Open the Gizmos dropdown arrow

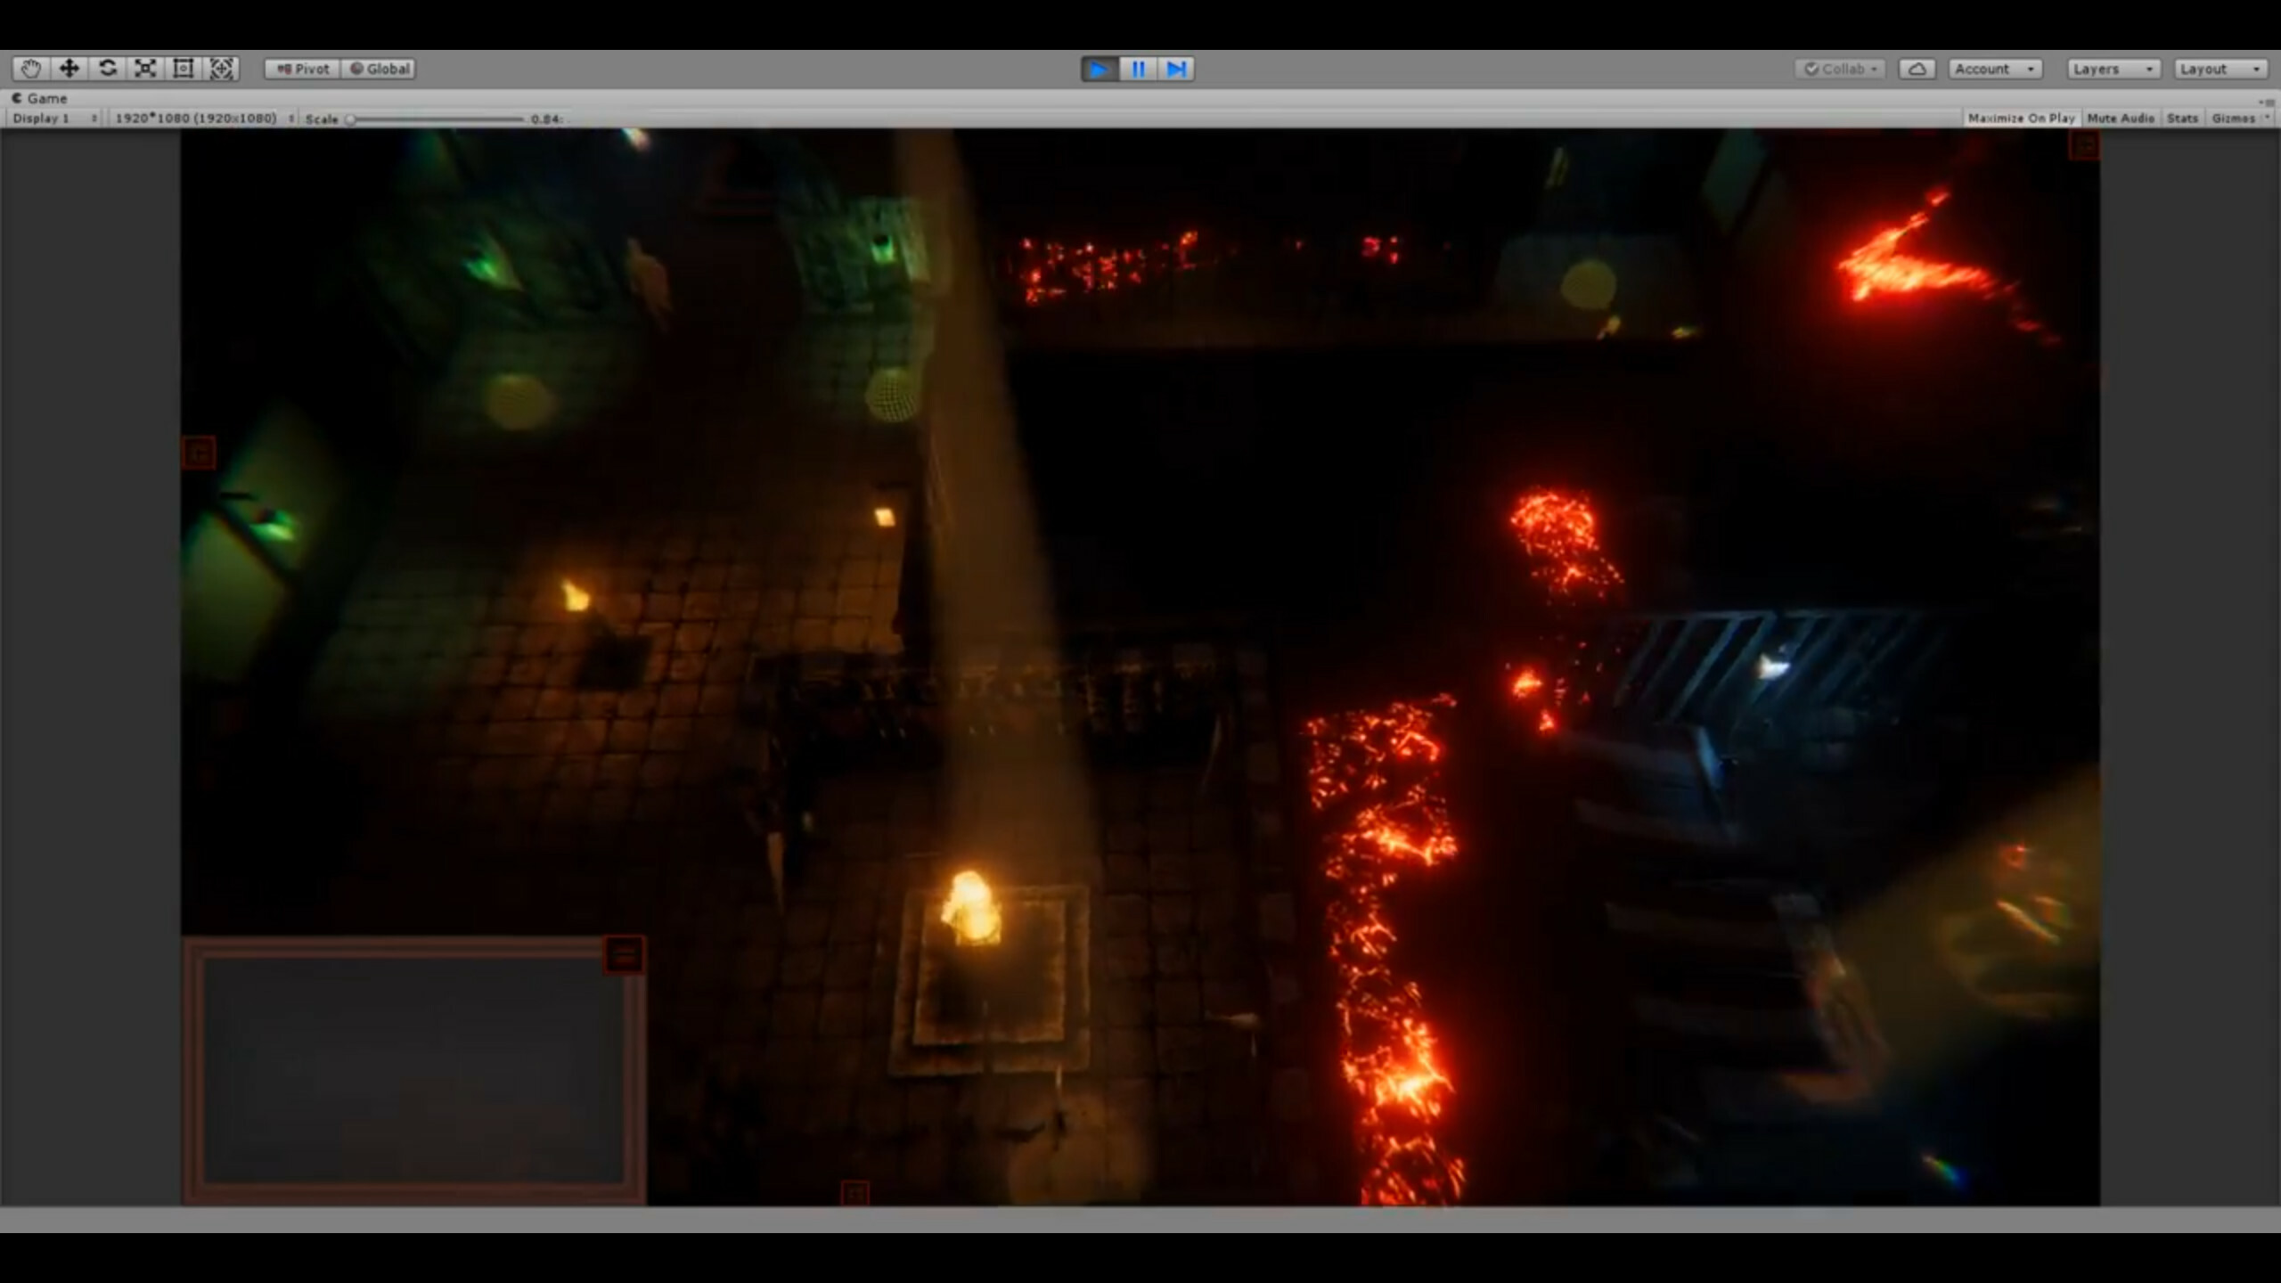coord(2267,118)
